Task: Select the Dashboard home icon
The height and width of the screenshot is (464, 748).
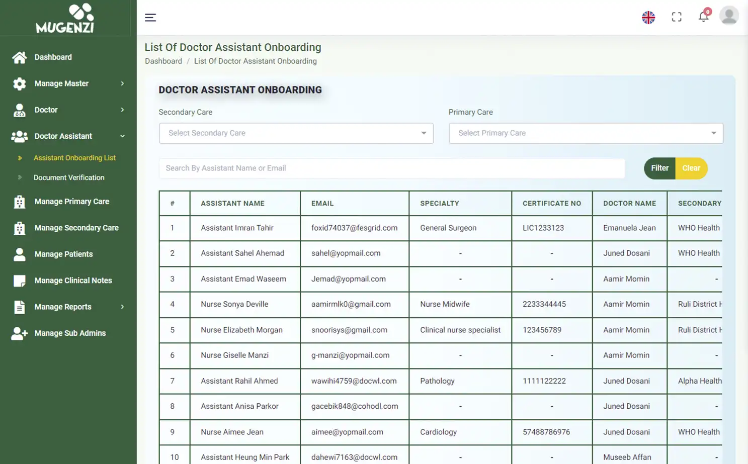Action: point(19,57)
